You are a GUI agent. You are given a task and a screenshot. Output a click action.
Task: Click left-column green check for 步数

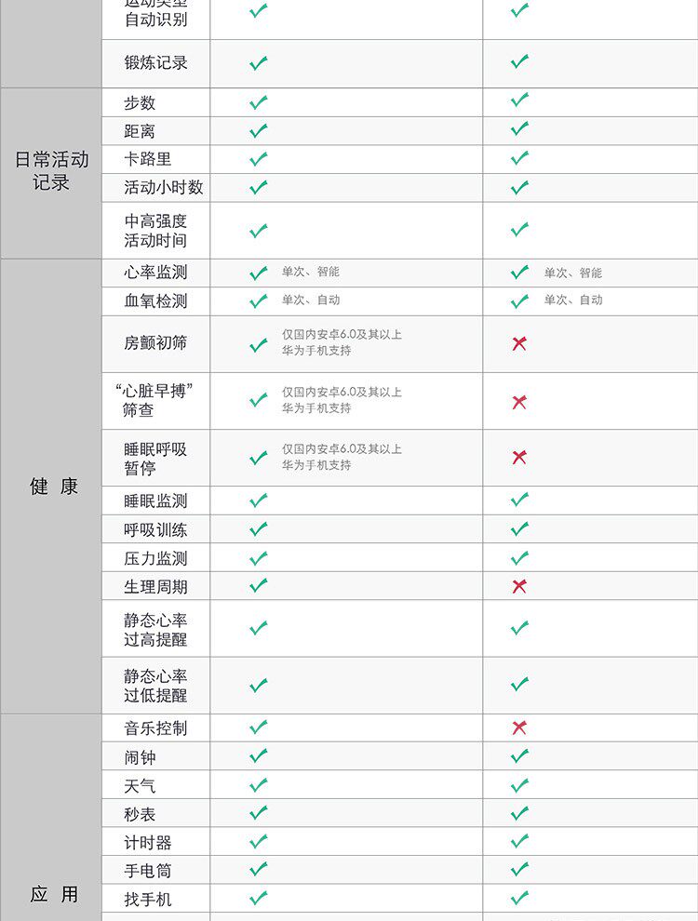[259, 102]
